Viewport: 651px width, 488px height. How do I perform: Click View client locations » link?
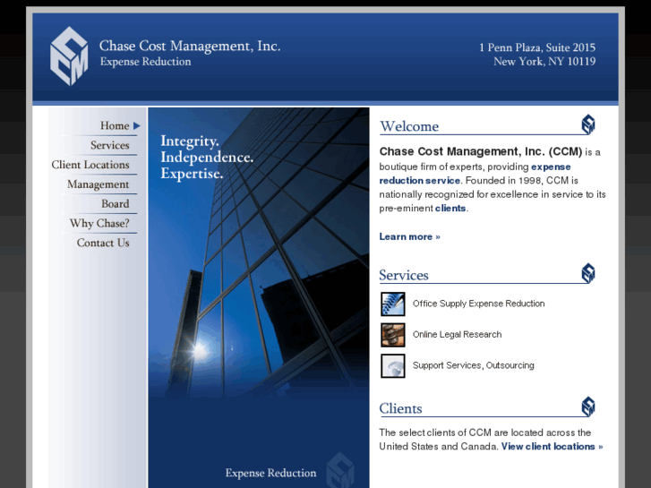(x=552, y=447)
